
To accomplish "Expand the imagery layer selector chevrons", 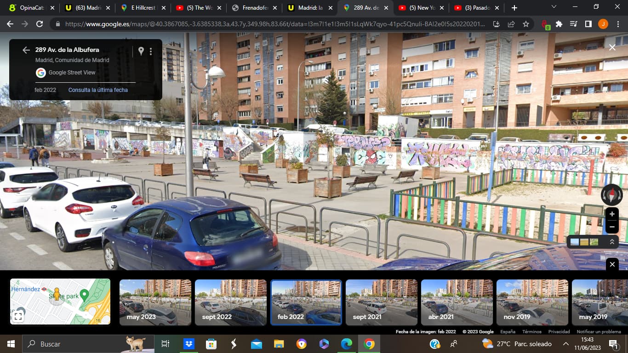I will click(612, 242).
